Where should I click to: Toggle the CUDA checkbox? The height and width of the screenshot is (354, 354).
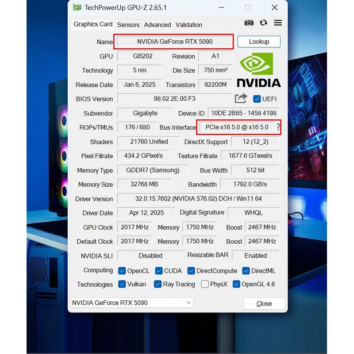[159, 271]
